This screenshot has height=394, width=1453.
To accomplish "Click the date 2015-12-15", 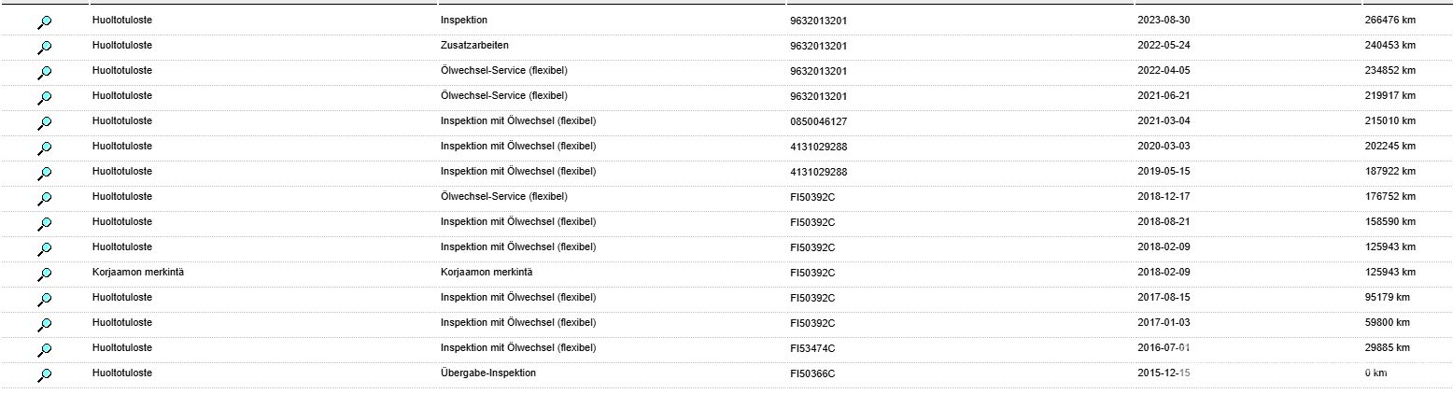I will (x=1164, y=373).
